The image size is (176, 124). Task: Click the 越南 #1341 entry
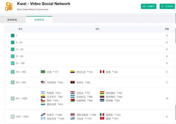pyautogui.click(x=112, y=118)
